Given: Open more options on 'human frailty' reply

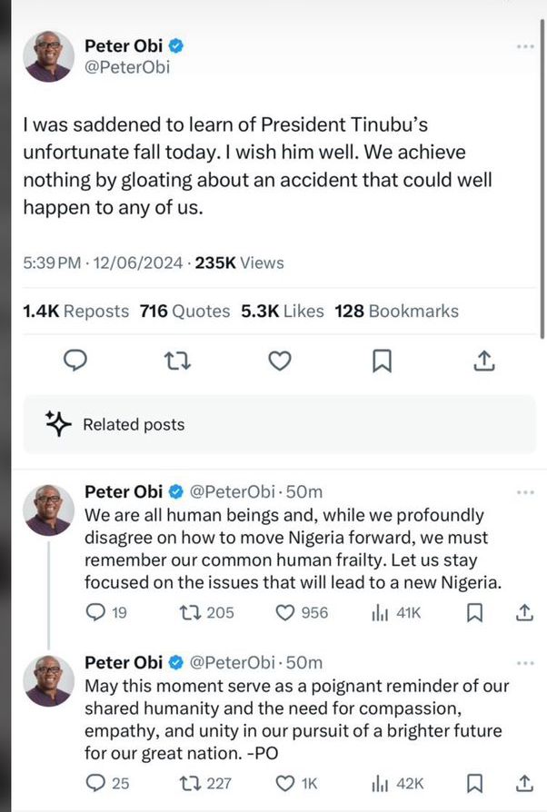Looking at the screenshot, I should point(525,492).
